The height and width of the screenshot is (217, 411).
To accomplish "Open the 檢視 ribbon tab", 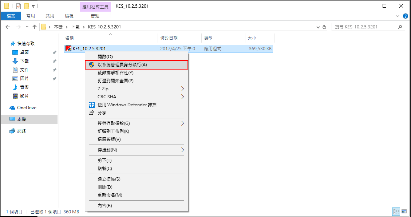I will tap(69, 16).
